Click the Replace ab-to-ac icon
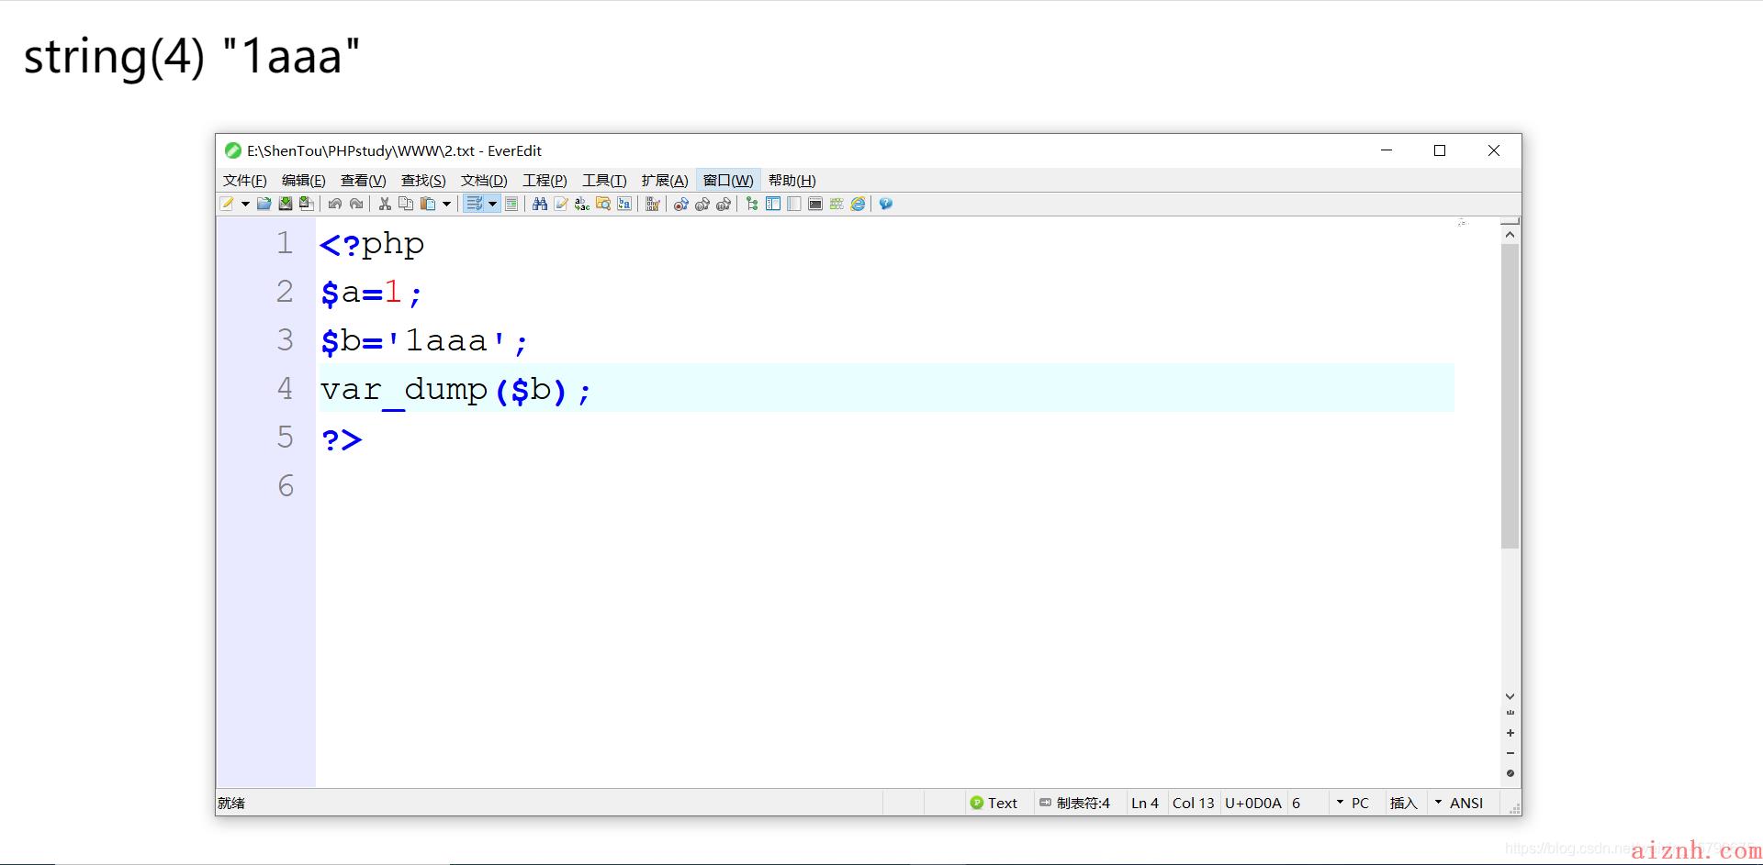 (x=582, y=204)
